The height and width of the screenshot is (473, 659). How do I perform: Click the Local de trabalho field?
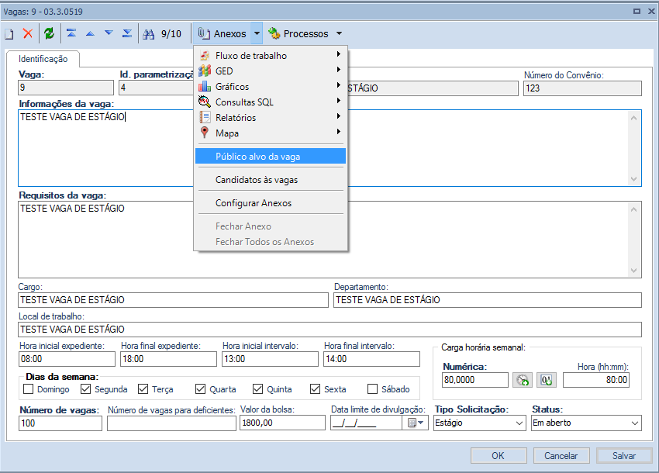pos(330,330)
